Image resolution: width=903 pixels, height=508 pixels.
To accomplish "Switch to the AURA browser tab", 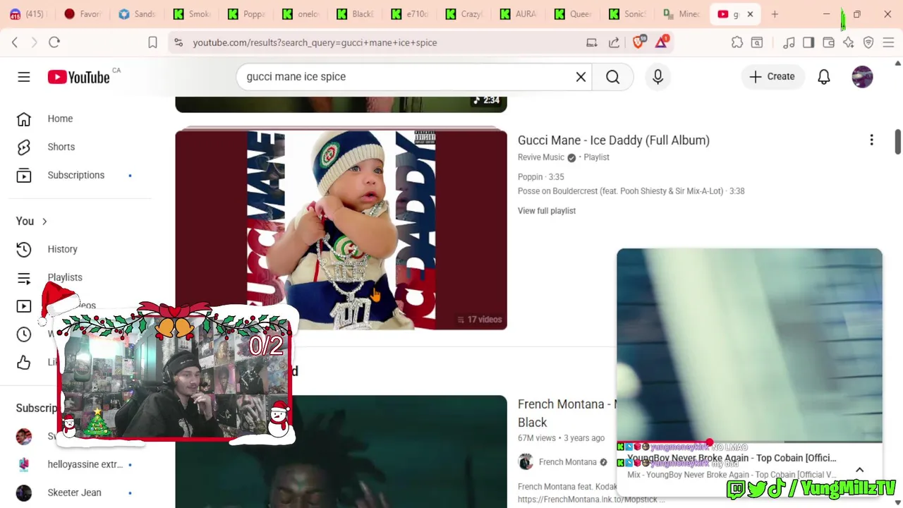I will [x=519, y=14].
